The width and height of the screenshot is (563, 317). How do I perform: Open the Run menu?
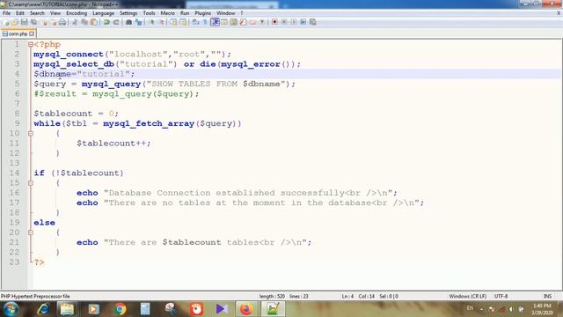click(185, 13)
